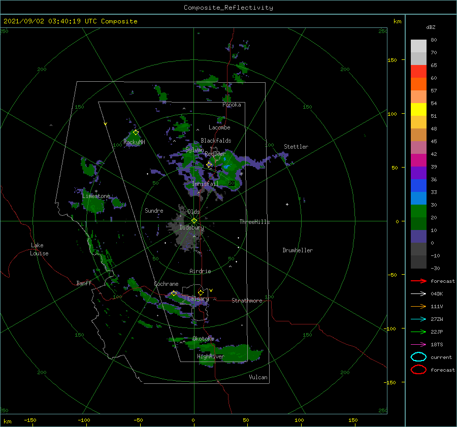Click the Okotoks label
This screenshot has height=427, width=457.
pos(203,338)
